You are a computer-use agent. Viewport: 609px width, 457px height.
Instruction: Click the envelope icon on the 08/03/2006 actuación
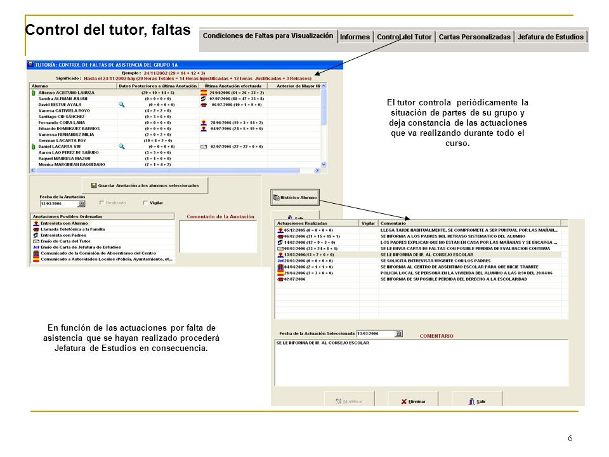[x=280, y=249]
